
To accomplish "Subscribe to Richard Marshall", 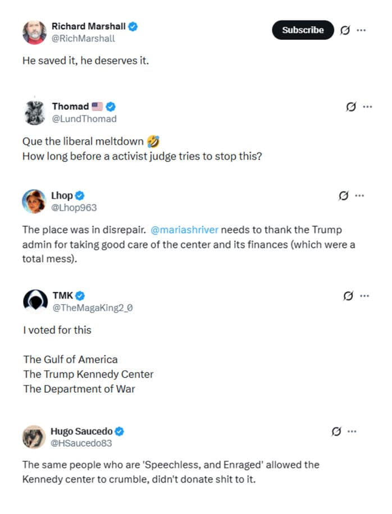I will (303, 30).
